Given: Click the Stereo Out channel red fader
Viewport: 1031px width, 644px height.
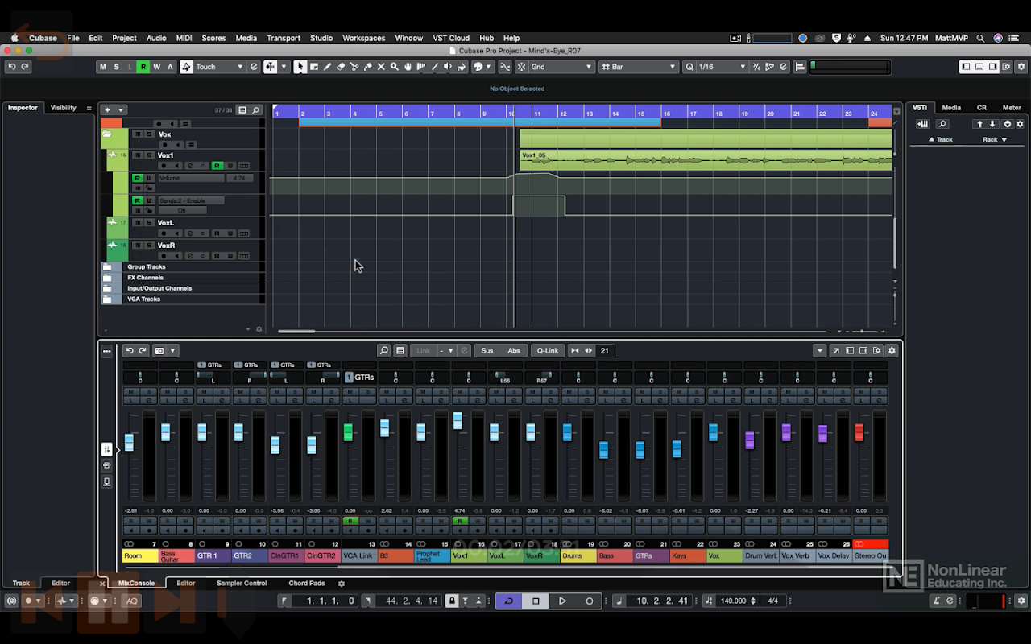Looking at the screenshot, I should [859, 432].
